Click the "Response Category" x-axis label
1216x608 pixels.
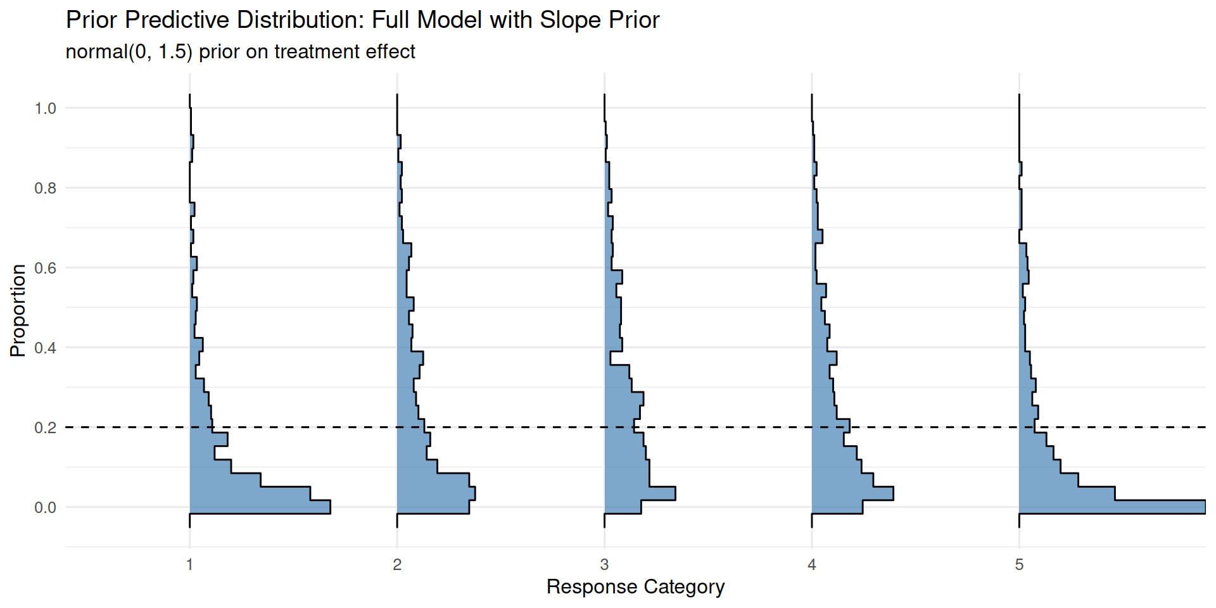[635, 587]
